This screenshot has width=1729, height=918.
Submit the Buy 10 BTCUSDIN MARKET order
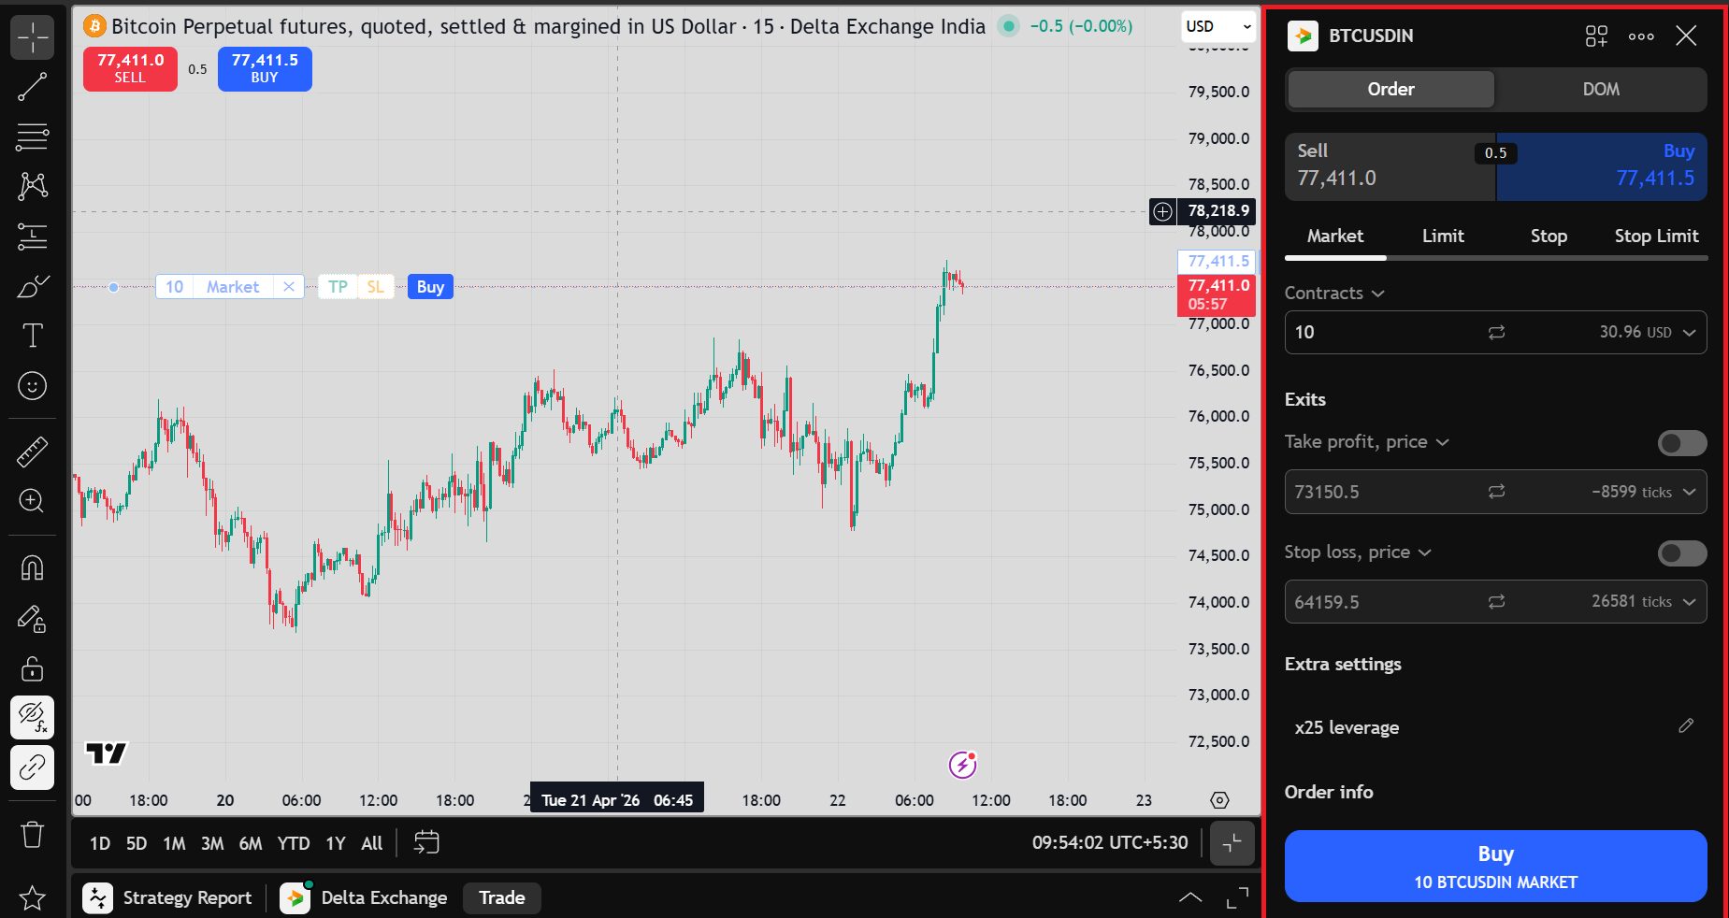coord(1495,866)
